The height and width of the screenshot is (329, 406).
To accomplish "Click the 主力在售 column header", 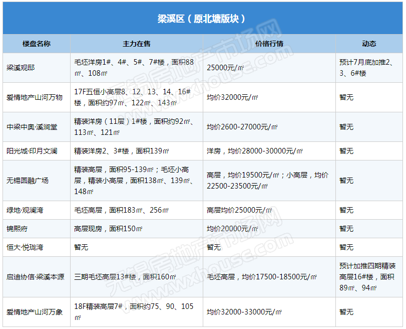I will point(136,44).
